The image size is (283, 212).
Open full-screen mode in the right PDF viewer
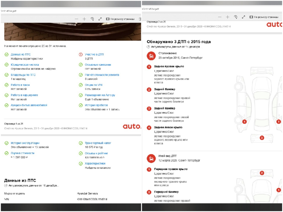243,17
